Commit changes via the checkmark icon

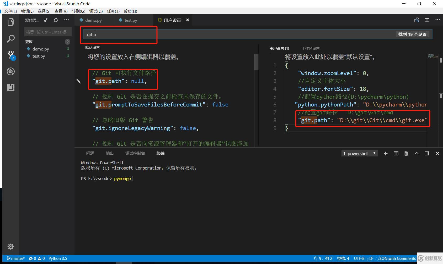pyautogui.click(x=45, y=20)
